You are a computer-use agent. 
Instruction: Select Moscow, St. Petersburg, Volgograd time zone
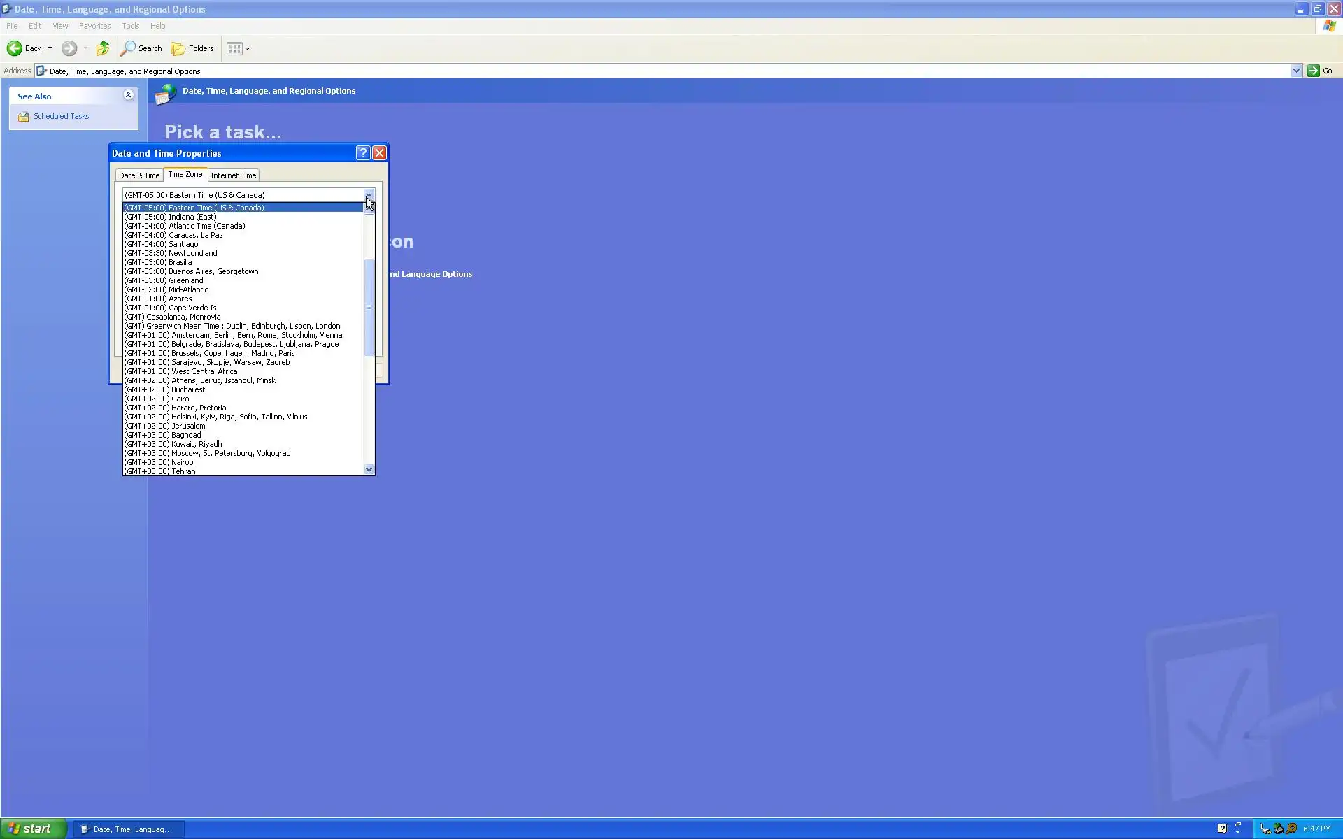pos(207,453)
